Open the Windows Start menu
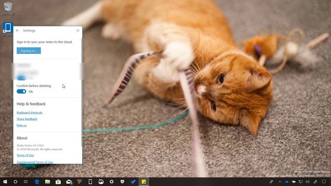The image size is (331, 186). (5, 181)
